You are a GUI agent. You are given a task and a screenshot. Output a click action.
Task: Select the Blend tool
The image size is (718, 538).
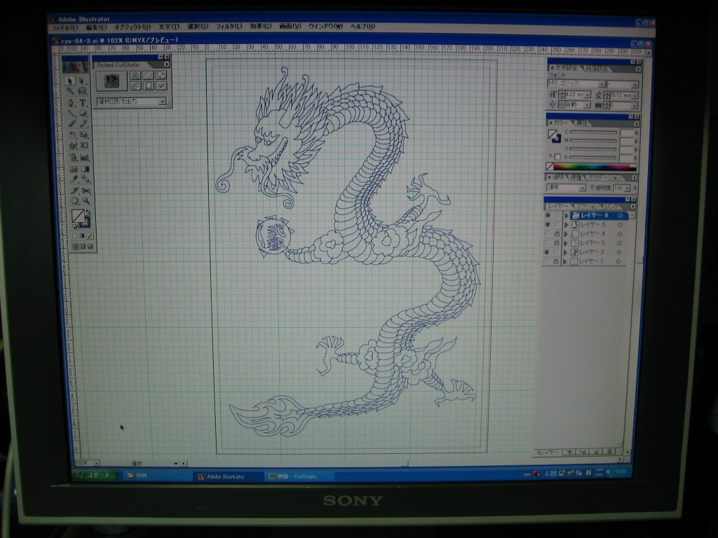tap(86, 179)
